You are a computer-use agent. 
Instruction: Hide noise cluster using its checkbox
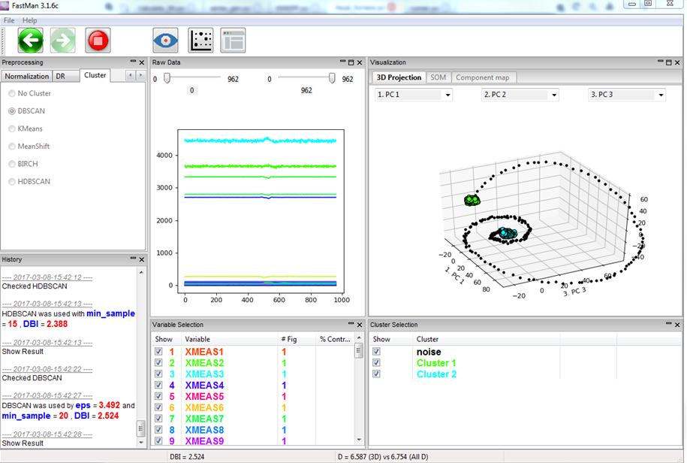pos(376,352)
